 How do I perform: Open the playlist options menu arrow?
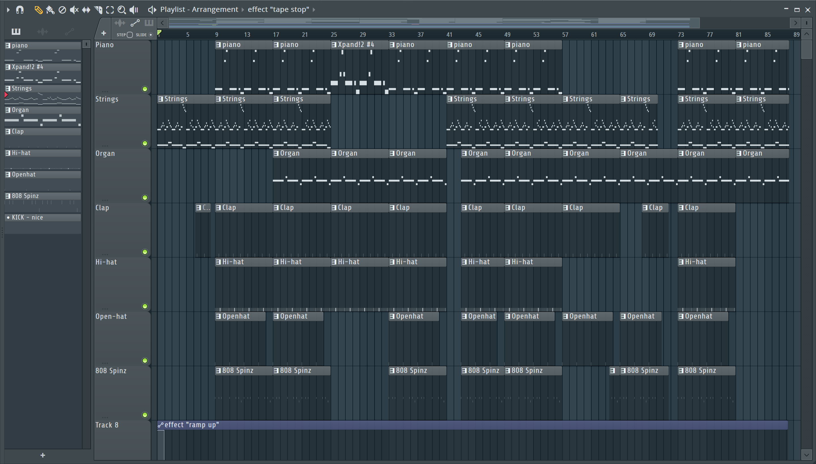[8, 10]
